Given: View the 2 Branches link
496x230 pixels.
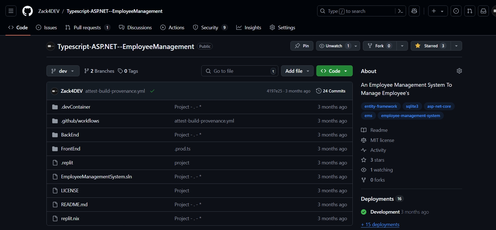Looking at the screenshot, I should (99, 71).
